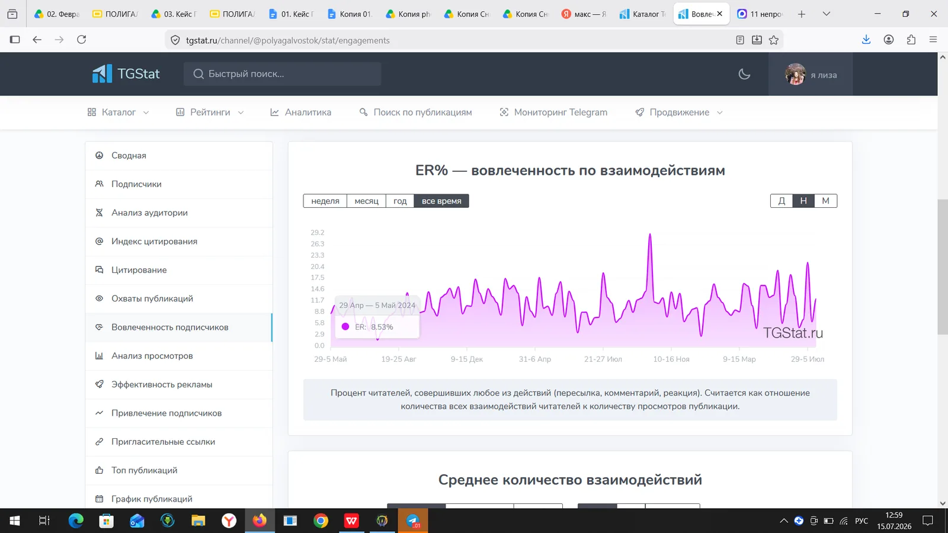948x533 pixels.
Task: Bookmark this page with the star
Action: click(x=774, y=40)
